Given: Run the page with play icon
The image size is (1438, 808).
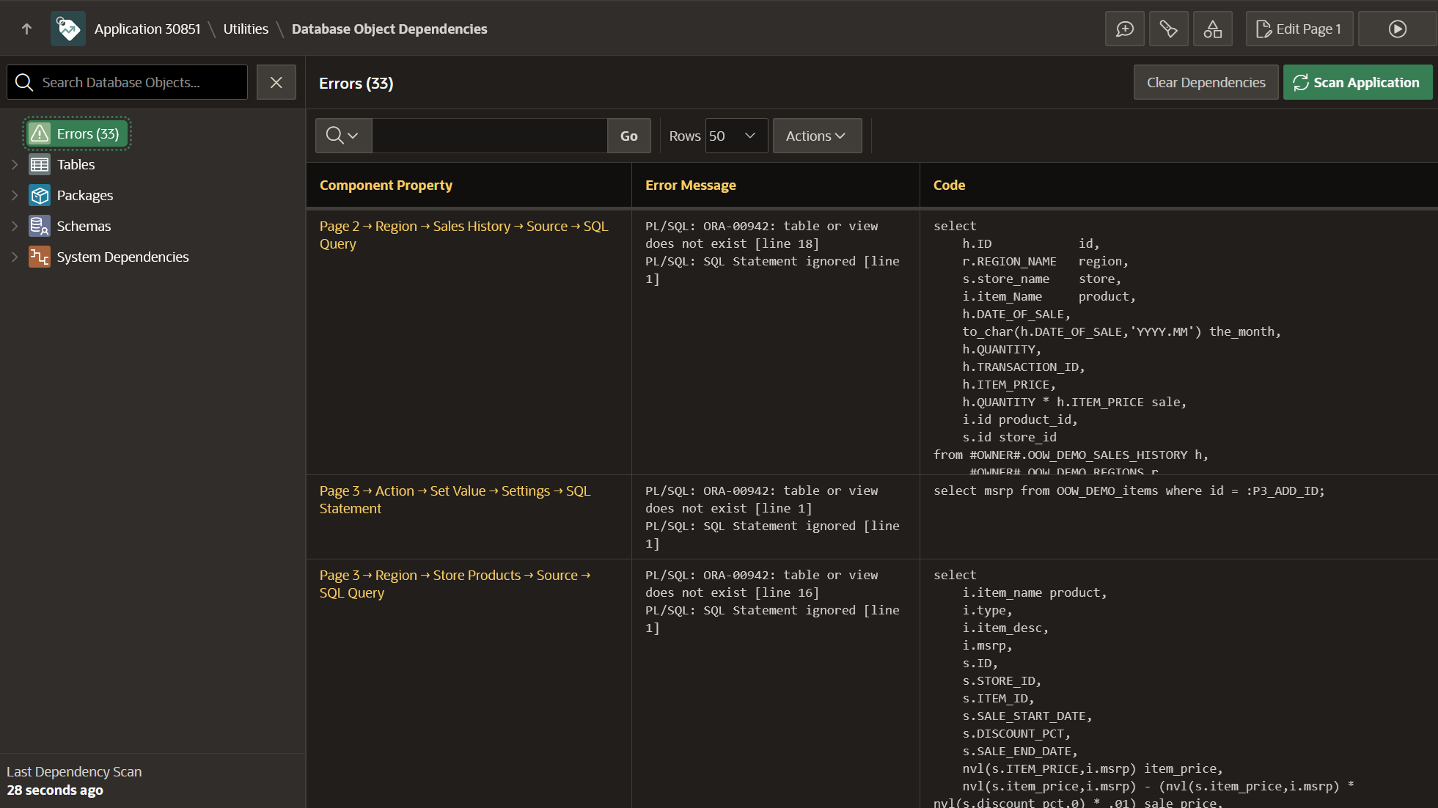Looking at the screenshot, I should 1397,29.
